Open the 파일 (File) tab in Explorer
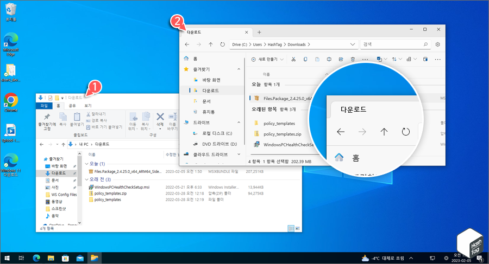 click(44, 106)
